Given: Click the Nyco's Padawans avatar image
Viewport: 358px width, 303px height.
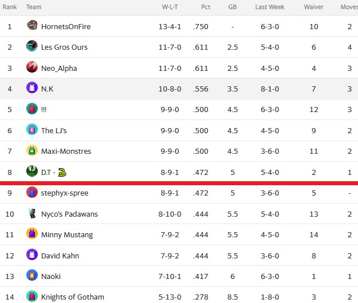Looking at the screenshot, I should tap(32, 213).
